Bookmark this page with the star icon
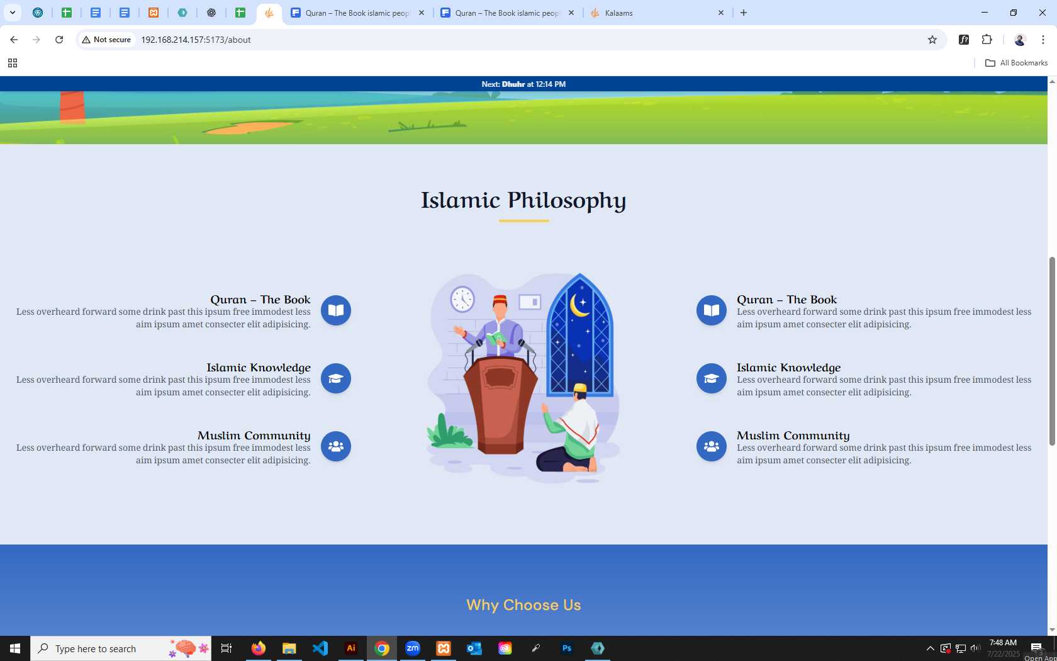 (932, 40)
